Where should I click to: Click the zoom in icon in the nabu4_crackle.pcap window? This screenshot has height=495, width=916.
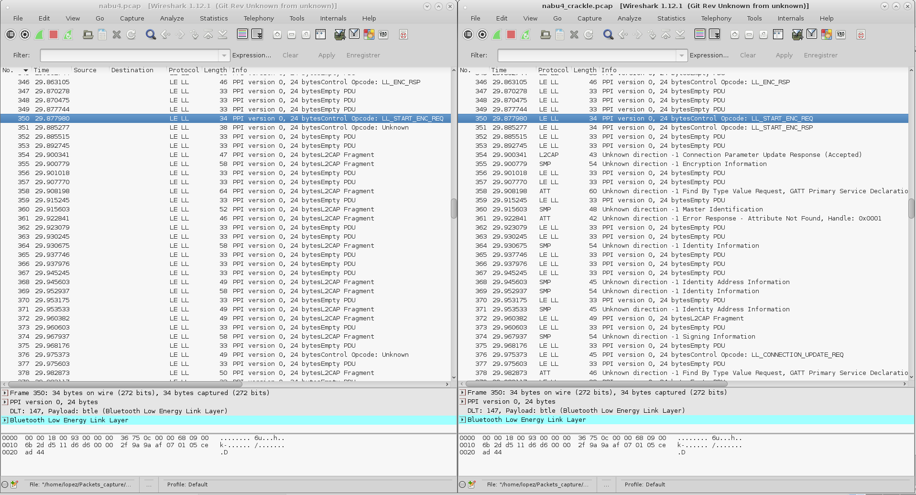735,34
